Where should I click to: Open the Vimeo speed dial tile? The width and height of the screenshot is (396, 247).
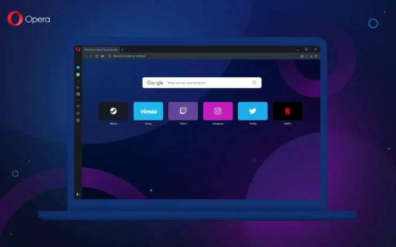pos(148,111)
